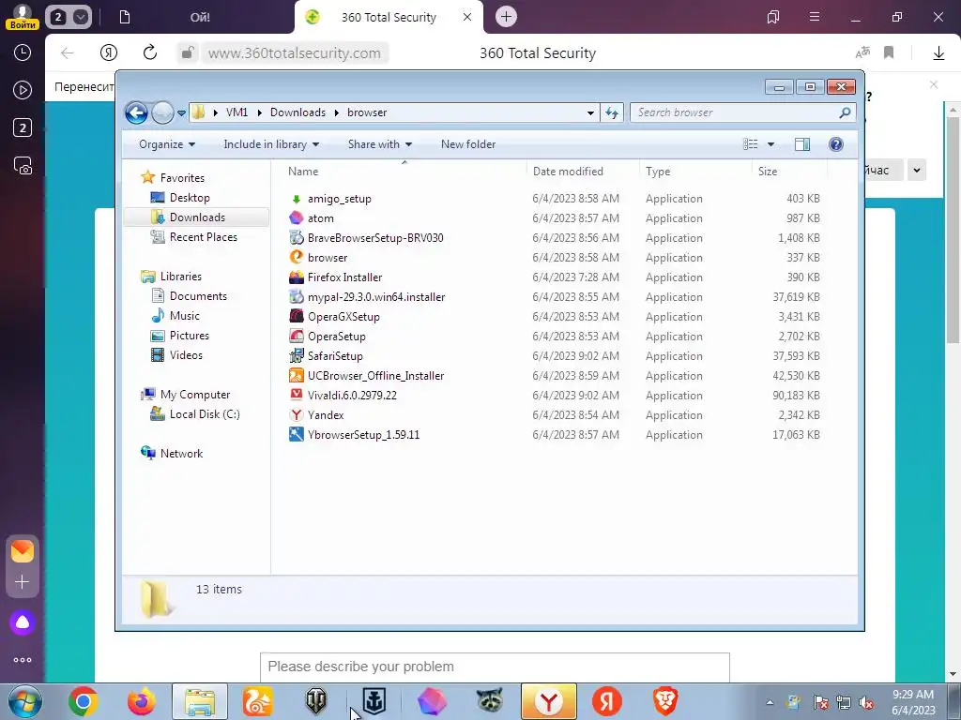Reload the 360 Total Security page
The width and height of the screenshot is (961, 720).
click(x=150, y=52)
